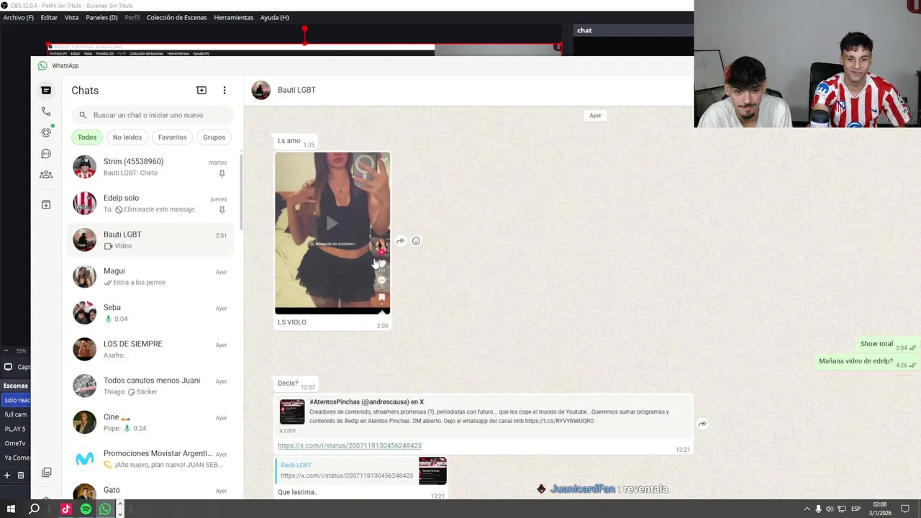Open the AtentosPinchas link preview card
921x518 pixels.
484,416
